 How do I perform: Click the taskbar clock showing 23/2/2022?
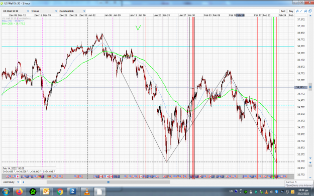point(303,192)
